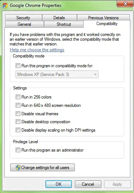This screenshot has width=134, height=193.
Task: Confirm with the OK button
Action: pos(58,184)
